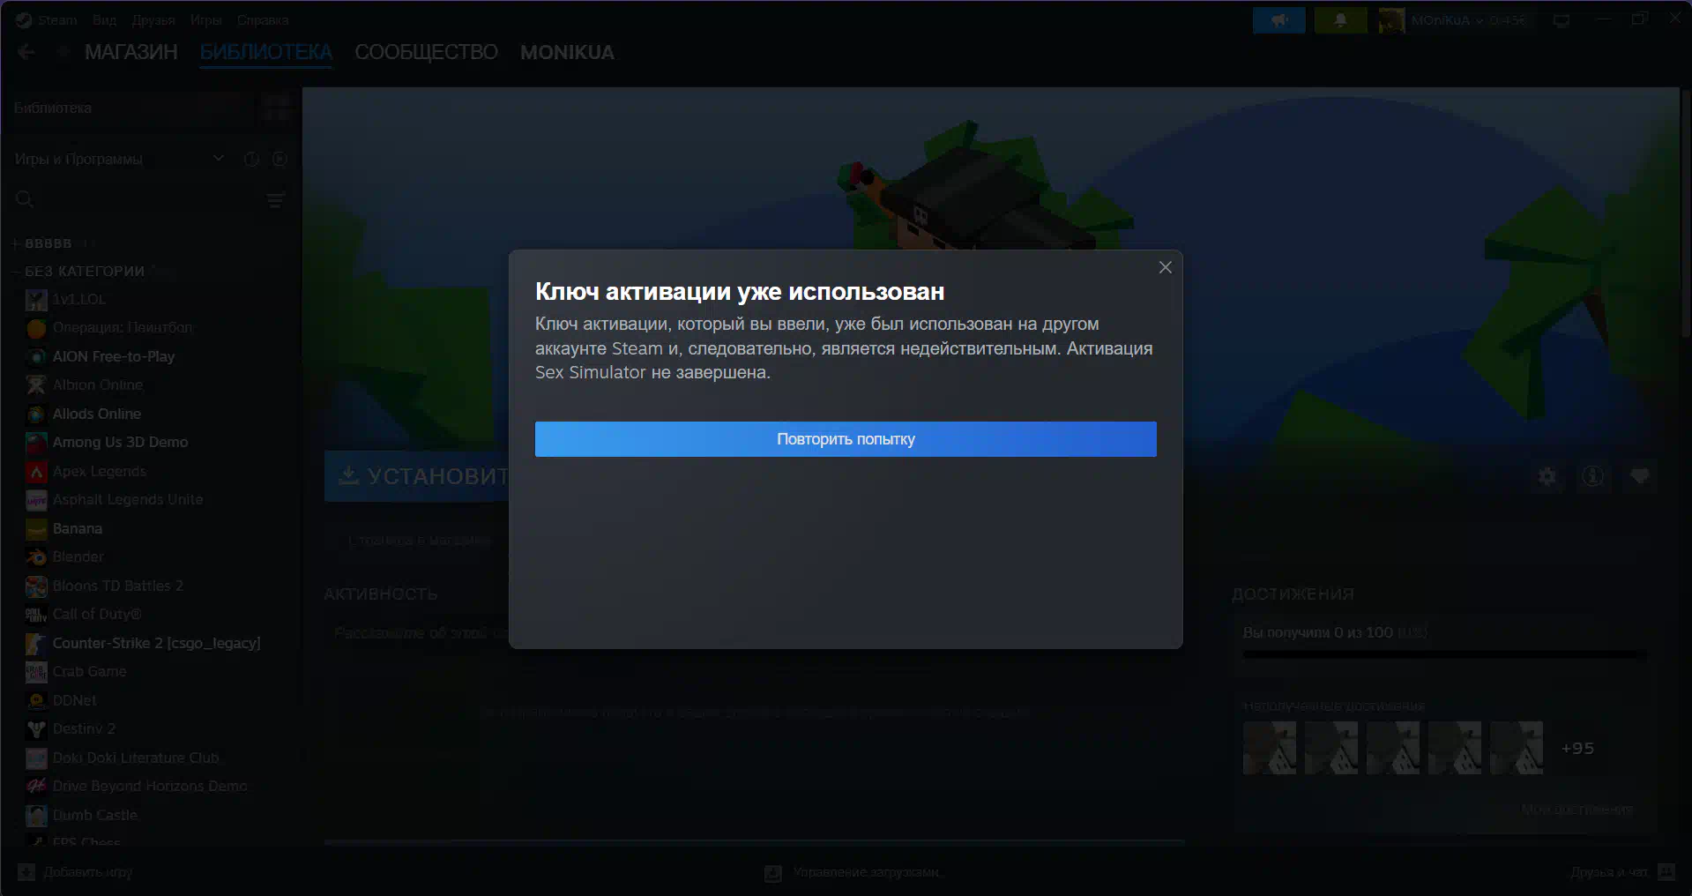Close the activation key error dialog
1692x896 pixels.
pos(1165,267)
